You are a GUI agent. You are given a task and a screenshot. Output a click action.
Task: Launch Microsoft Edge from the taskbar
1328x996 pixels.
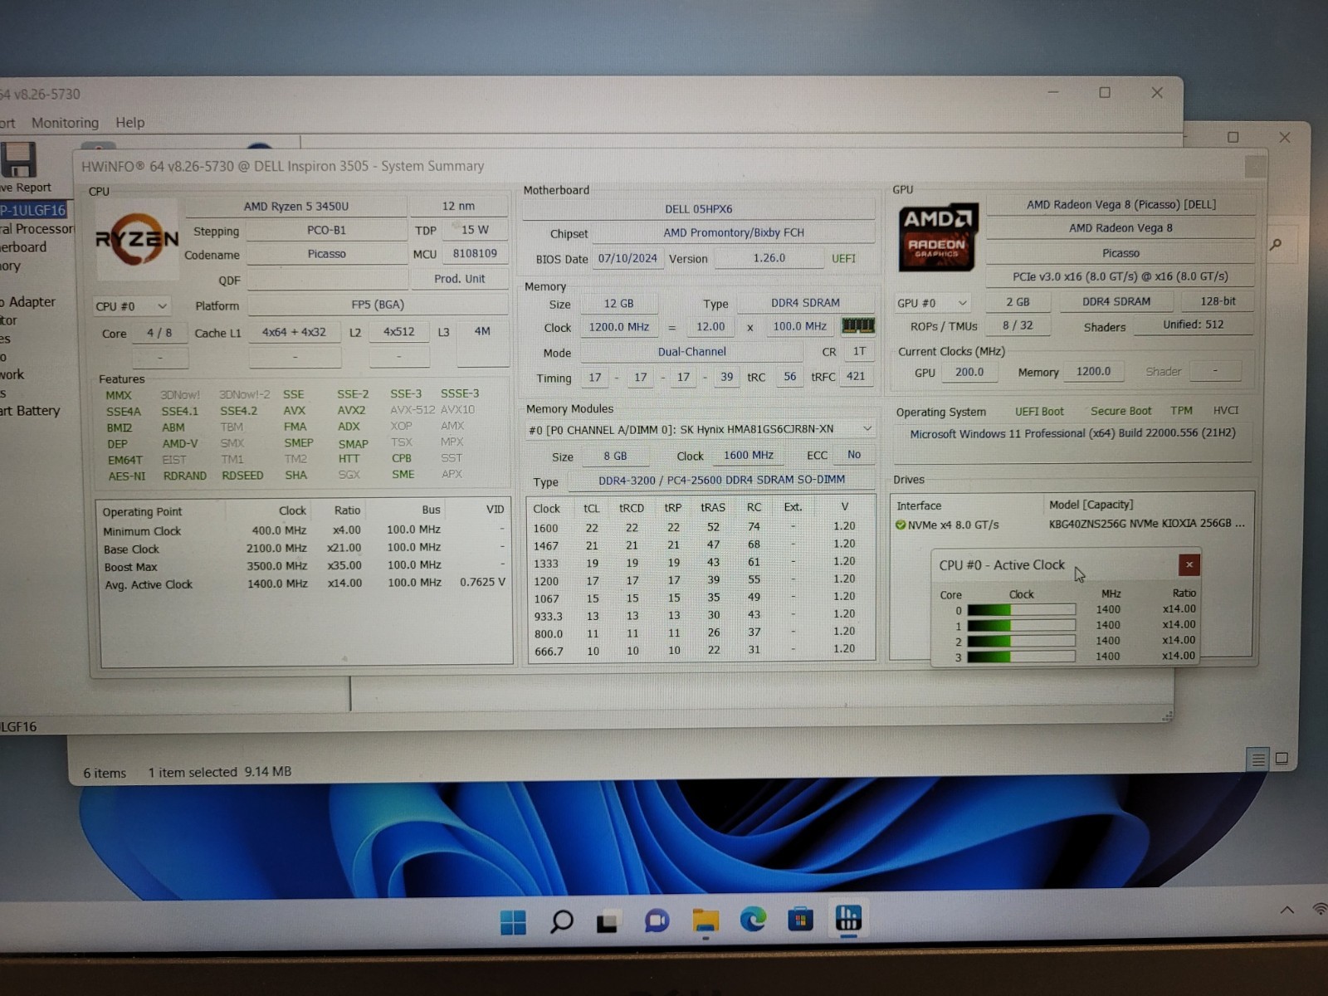[x=753, y=920]
